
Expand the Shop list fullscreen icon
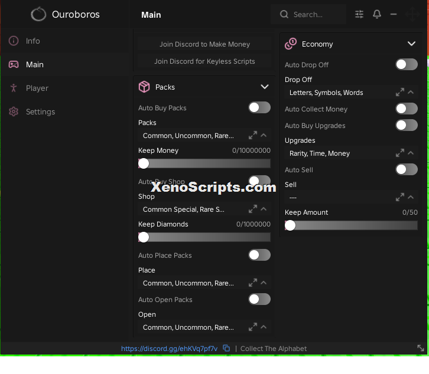click(x=252, y=209)
